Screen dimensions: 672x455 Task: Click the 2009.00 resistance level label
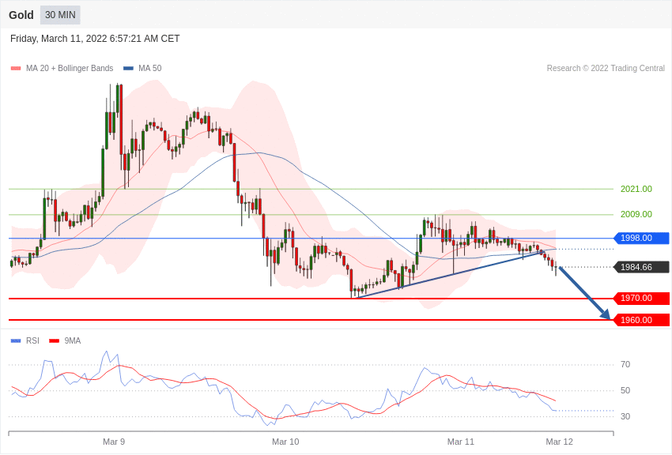click(636, 214)
